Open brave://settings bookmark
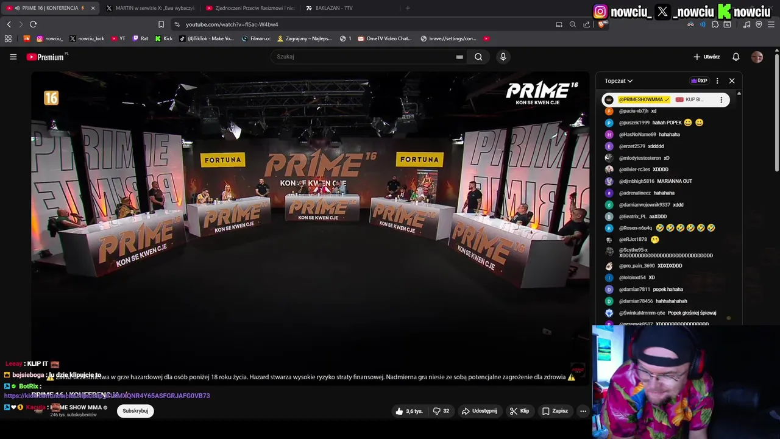This screenshot has width=780, height=439. 448,38
